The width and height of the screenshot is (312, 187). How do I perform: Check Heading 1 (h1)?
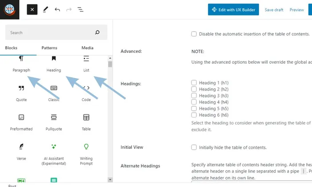pyautogui.click(x=194, y=82)
